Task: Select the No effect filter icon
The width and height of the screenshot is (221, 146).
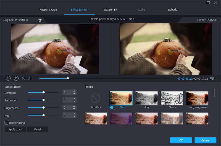Action: tap(96, 98)
